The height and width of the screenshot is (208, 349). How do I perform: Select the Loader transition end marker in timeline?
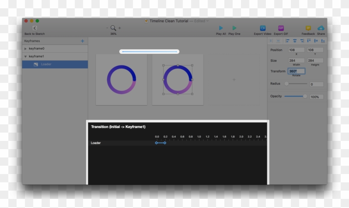point(165,143)
